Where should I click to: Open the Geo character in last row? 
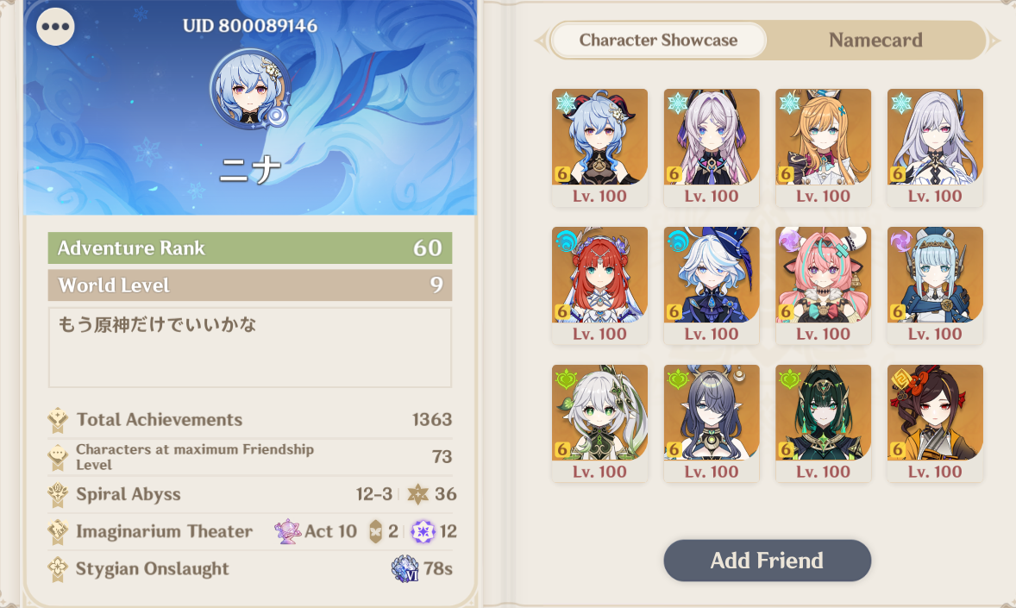935,424
